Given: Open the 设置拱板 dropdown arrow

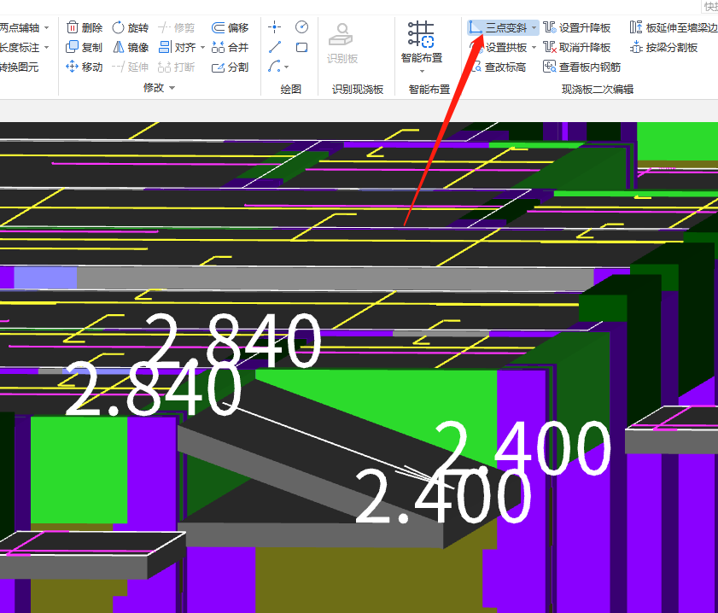Looking at the screenshot, I should coord(534,48).
